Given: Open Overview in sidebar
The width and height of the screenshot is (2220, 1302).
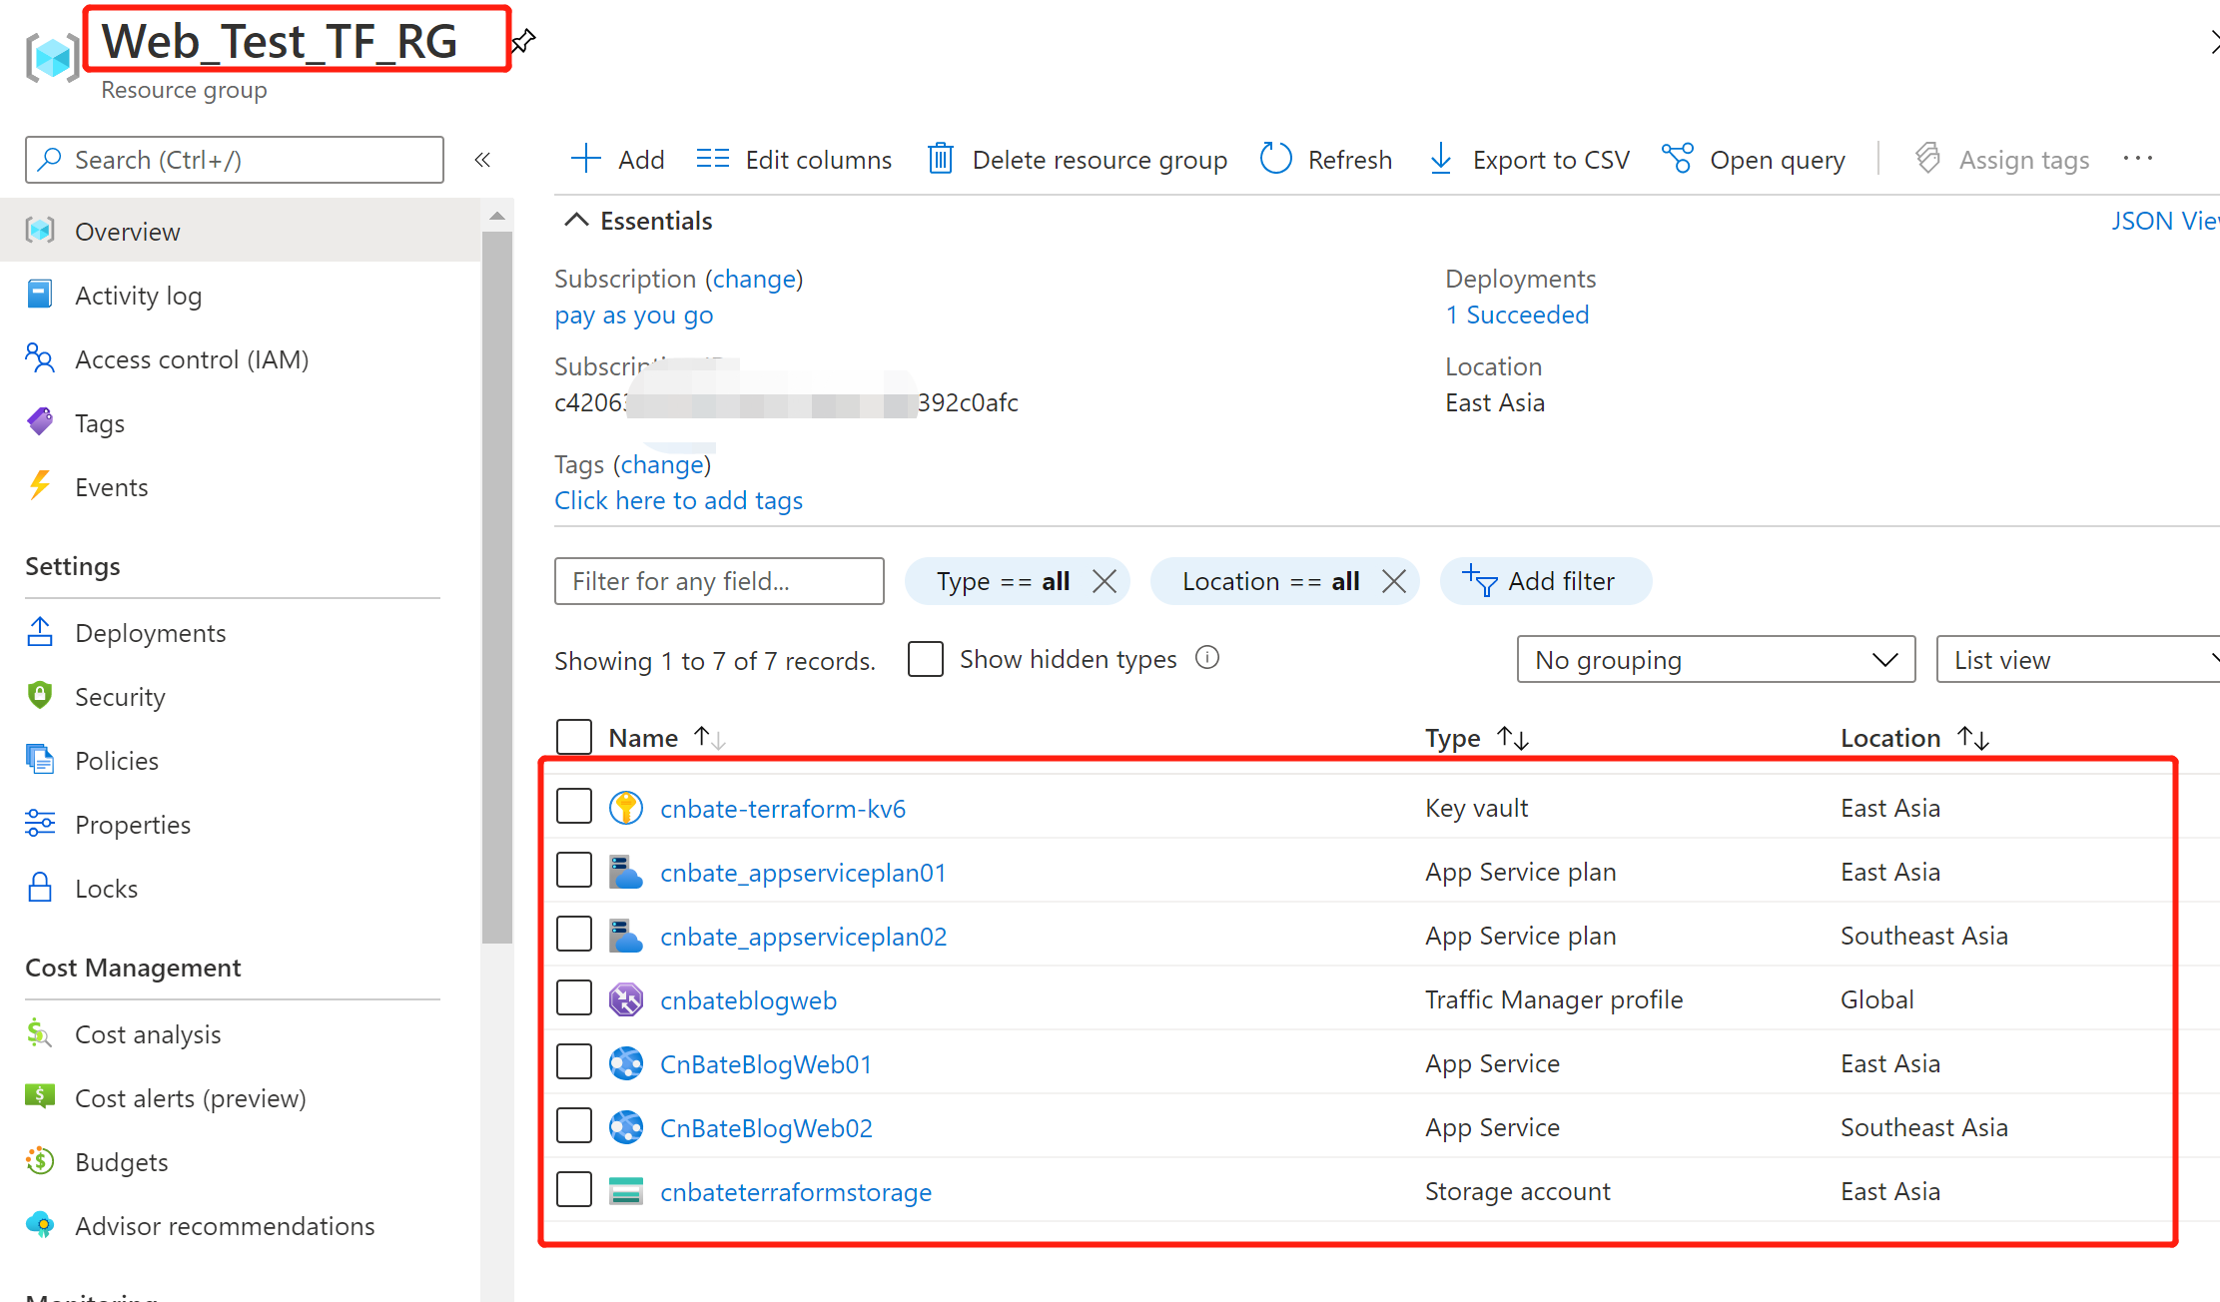Looking at the screenshot, I should coord(241,231).
